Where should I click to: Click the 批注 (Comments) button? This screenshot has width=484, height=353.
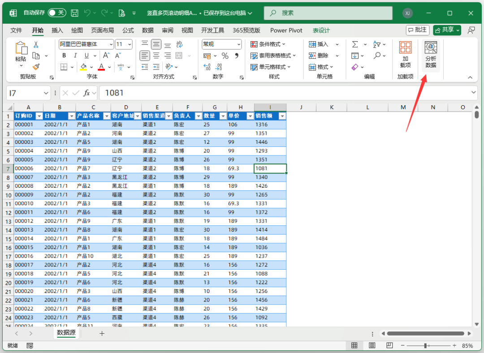tap(418, 30)
